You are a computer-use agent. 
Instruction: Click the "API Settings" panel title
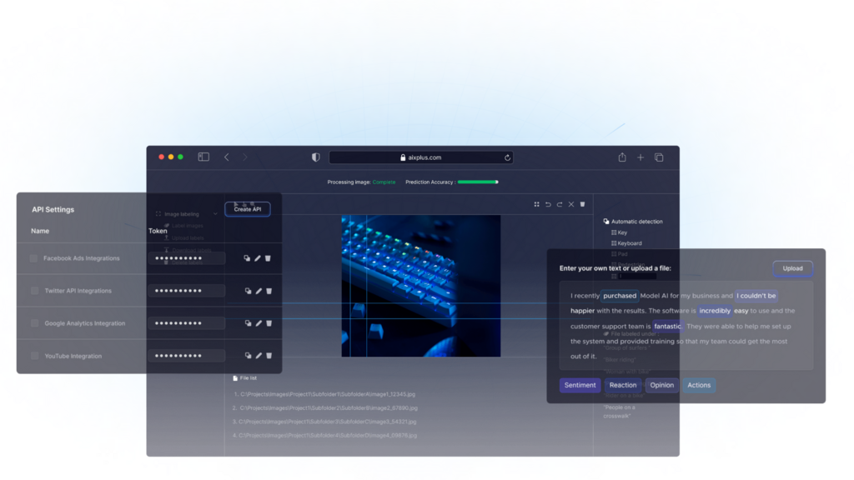53,209
